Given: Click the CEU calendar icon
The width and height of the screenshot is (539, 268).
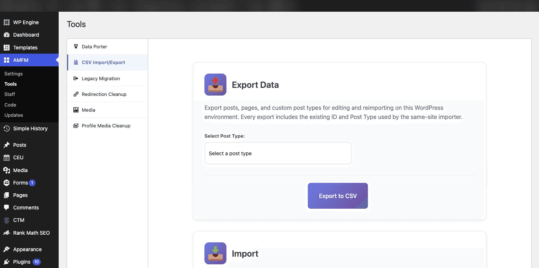Looking at the screenshot, I should pyautogui.click(x=7, y=157).
